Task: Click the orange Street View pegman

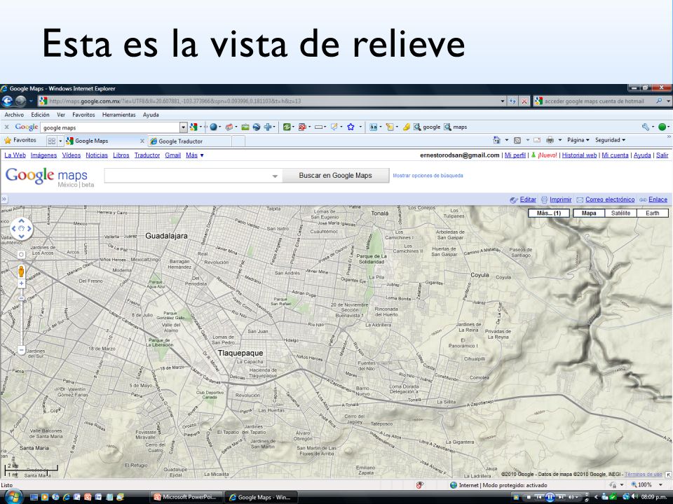Action: tap(21, 271)
